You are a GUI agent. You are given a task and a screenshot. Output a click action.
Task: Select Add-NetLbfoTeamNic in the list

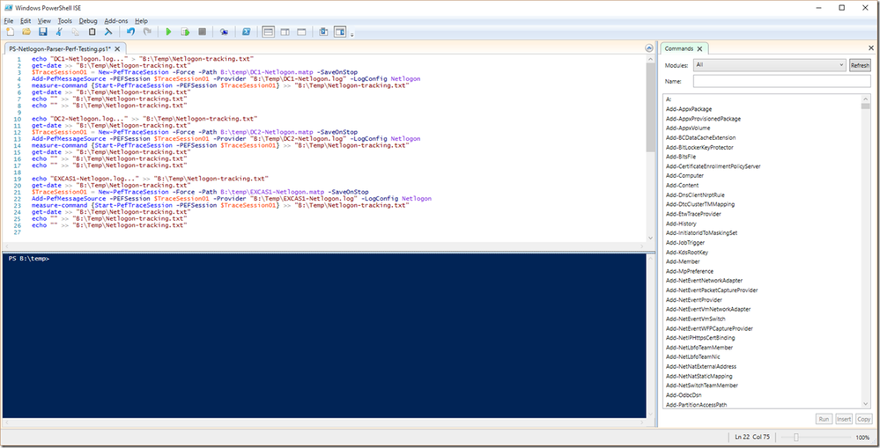point(693,357)
